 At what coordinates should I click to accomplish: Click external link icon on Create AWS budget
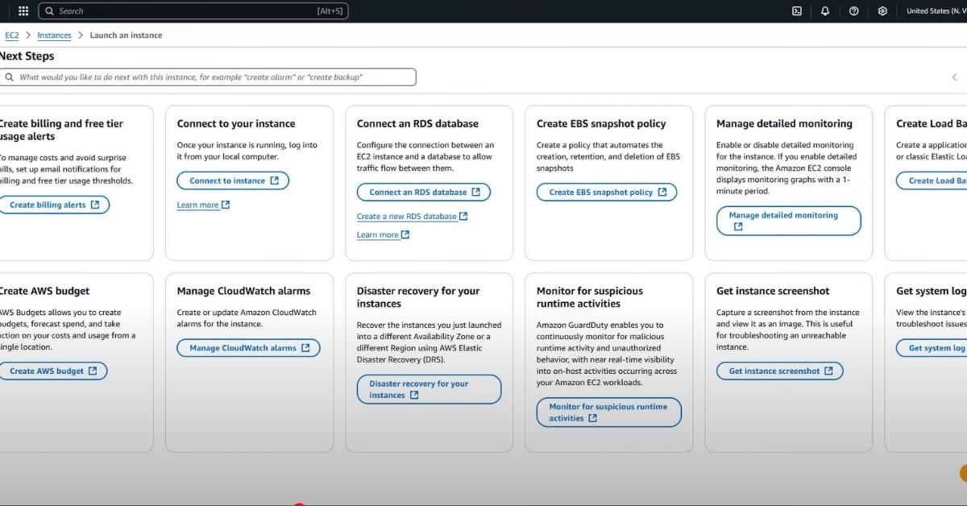[x=93, y=371]
